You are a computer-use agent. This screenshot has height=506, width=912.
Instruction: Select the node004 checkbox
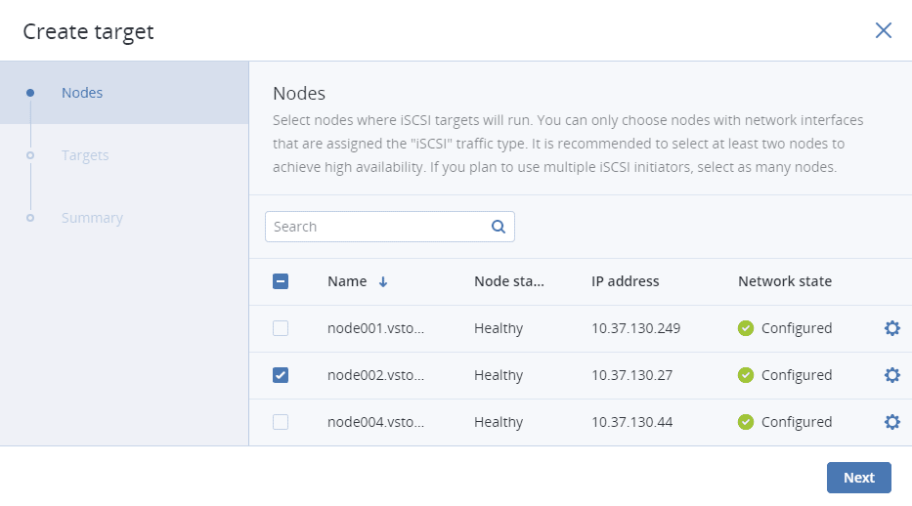coord(281,422)
